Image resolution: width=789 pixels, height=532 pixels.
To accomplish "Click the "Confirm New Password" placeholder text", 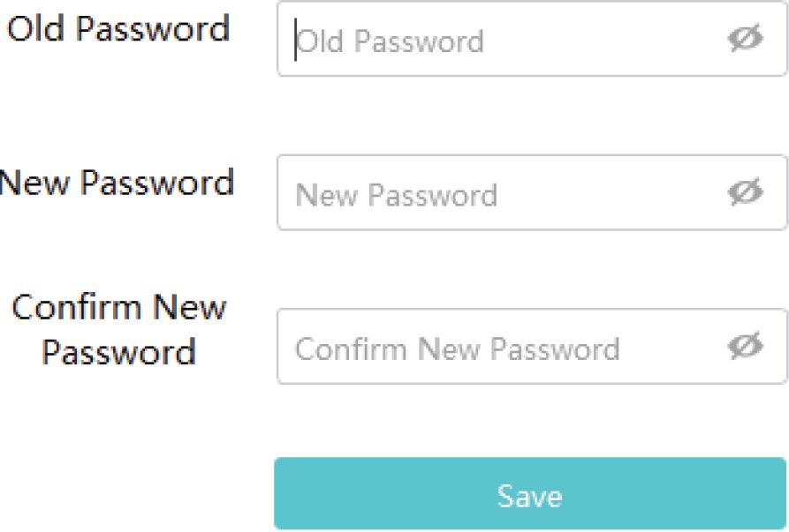I will point(457,348).
